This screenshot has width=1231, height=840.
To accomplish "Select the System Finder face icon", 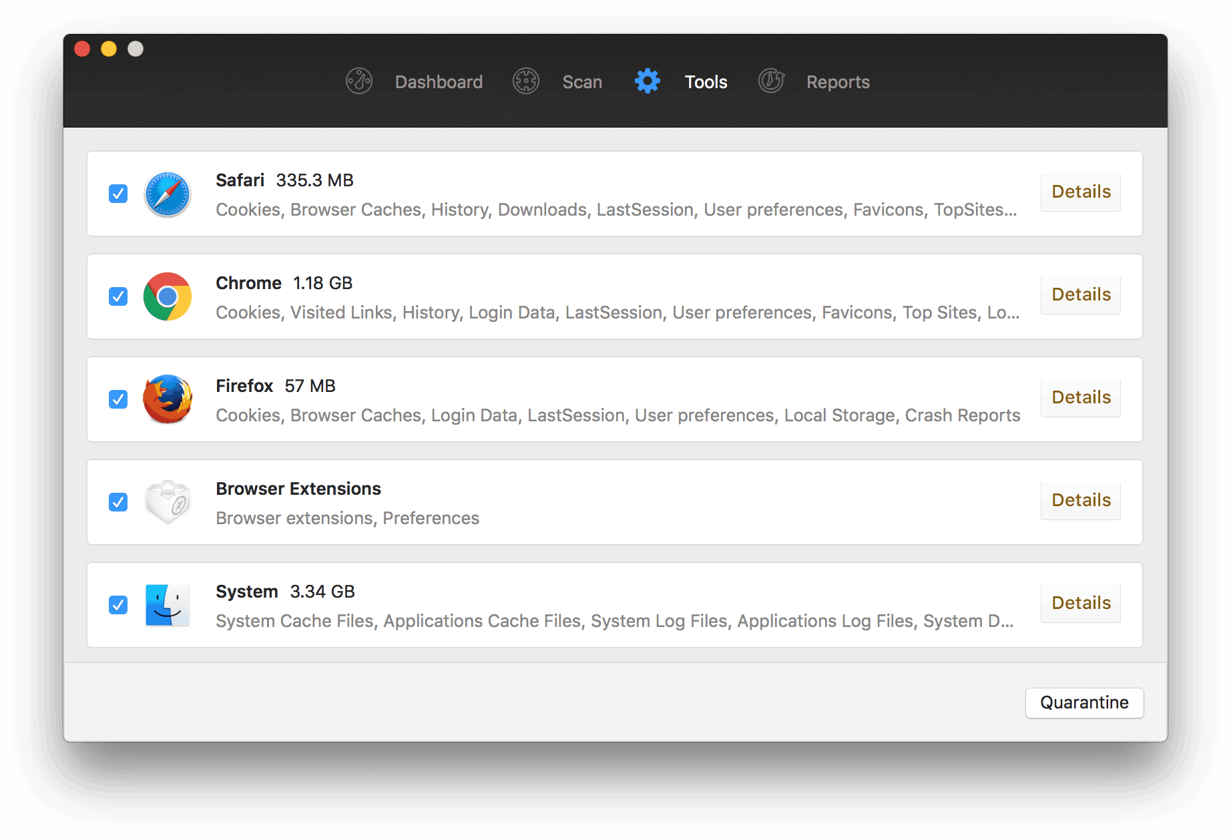I will click(168, 605).
